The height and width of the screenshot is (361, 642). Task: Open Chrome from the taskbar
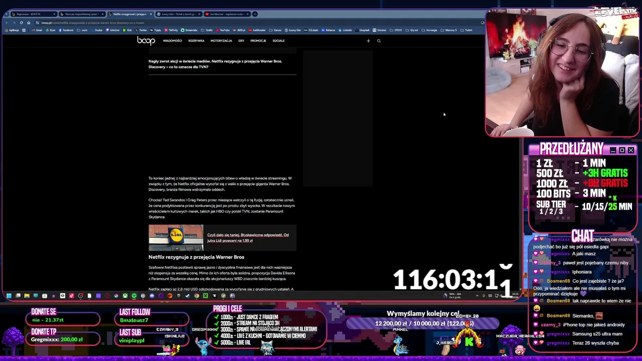click(x=197, y=296)
